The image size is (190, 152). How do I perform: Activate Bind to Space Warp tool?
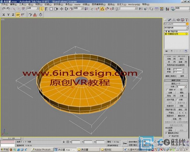tap(23, 9)
